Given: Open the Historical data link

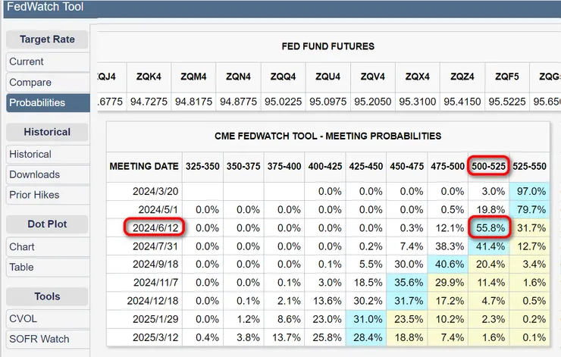Looking at the screenshot, I should 30,154.
